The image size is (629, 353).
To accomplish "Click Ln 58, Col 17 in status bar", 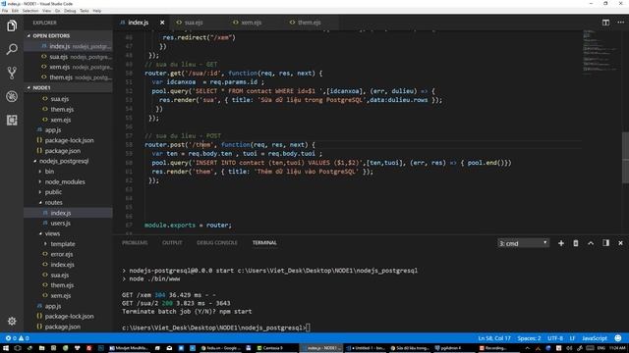I will click(494, 338).
